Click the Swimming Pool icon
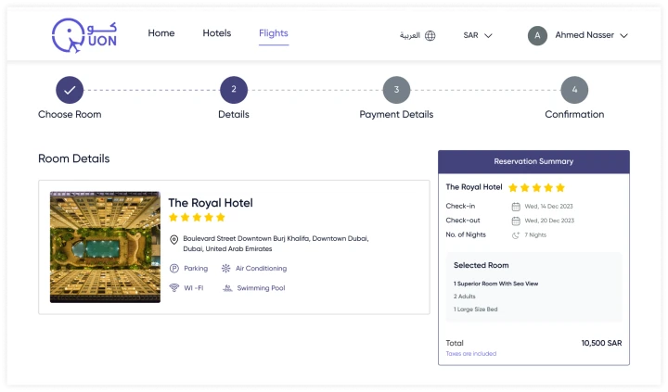Screen dimensions: 668x392 (226, 288)
